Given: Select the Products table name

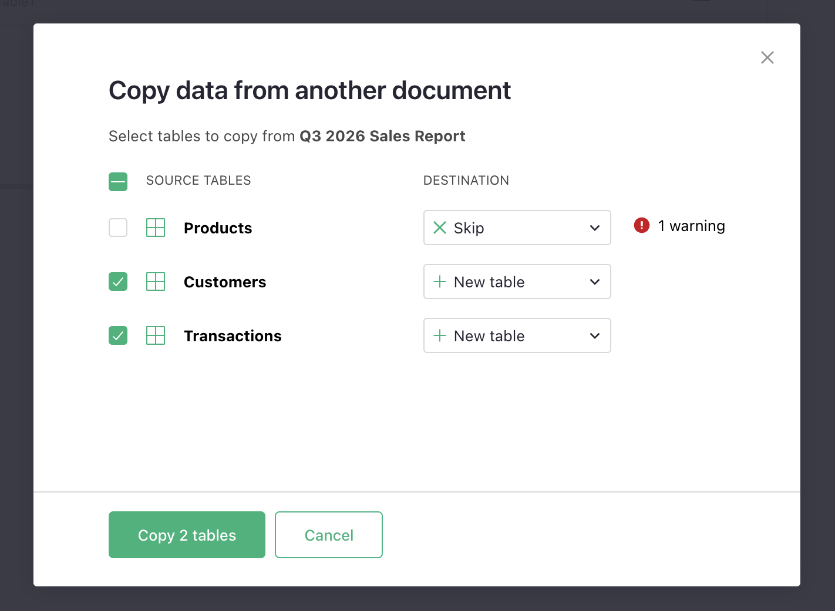Looking at the screenshot, I should (x=218, y=228).
